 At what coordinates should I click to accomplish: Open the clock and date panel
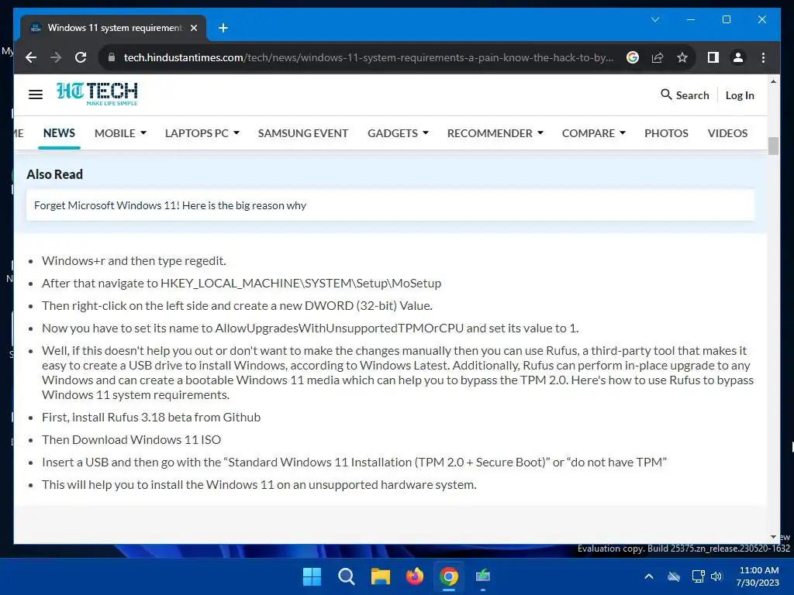coord(758,576)
